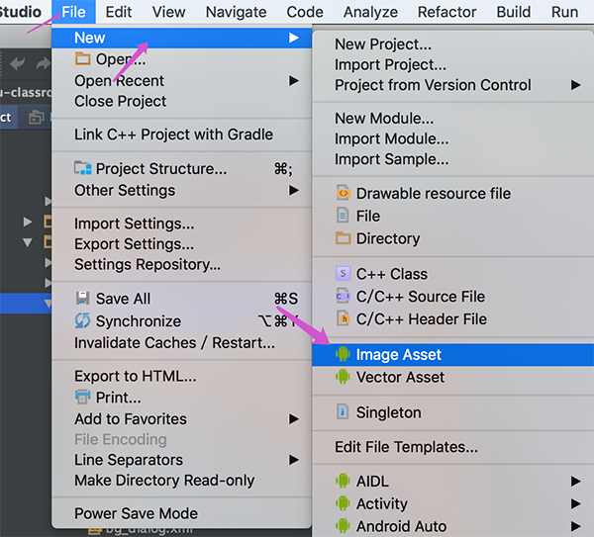
Task: Click the Drawable resource file icon
Action: point(343,193)
